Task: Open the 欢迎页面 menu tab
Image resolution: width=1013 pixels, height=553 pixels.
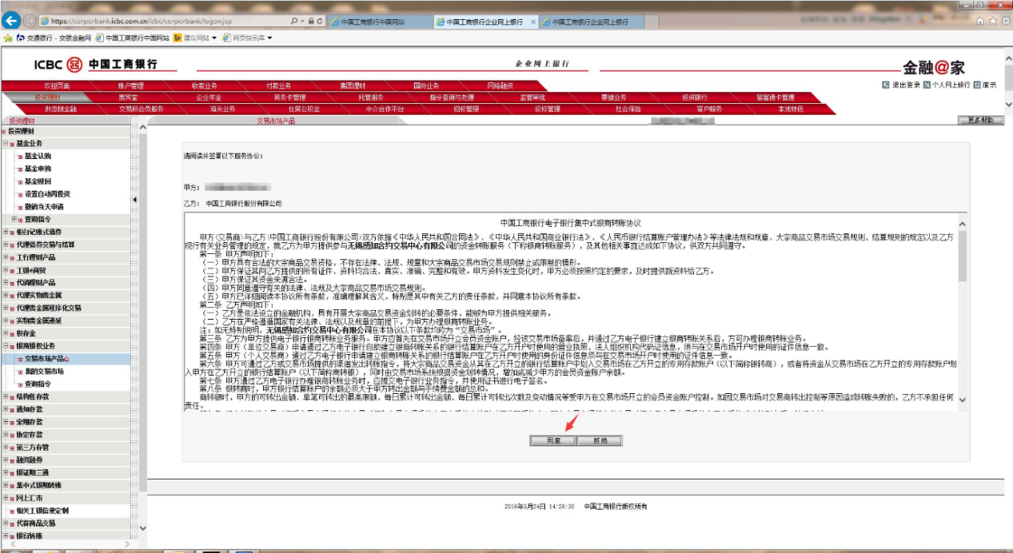Action: (56, 86)
